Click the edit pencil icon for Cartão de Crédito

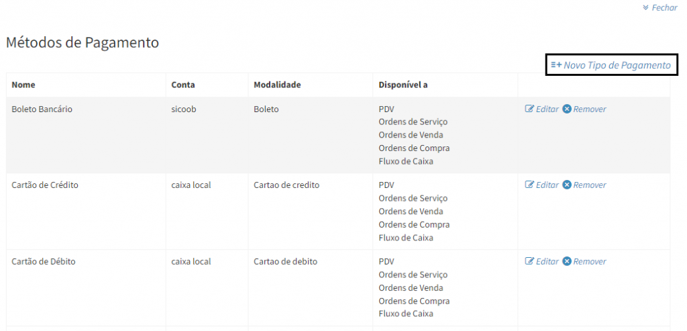pyautogui.click(x=529, y=185)
